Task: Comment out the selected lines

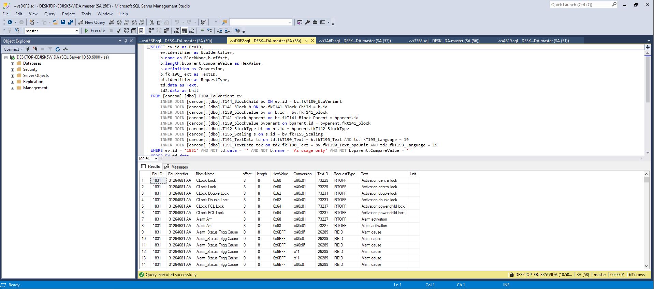Action: pyautogui.click(x=202, y=31)
